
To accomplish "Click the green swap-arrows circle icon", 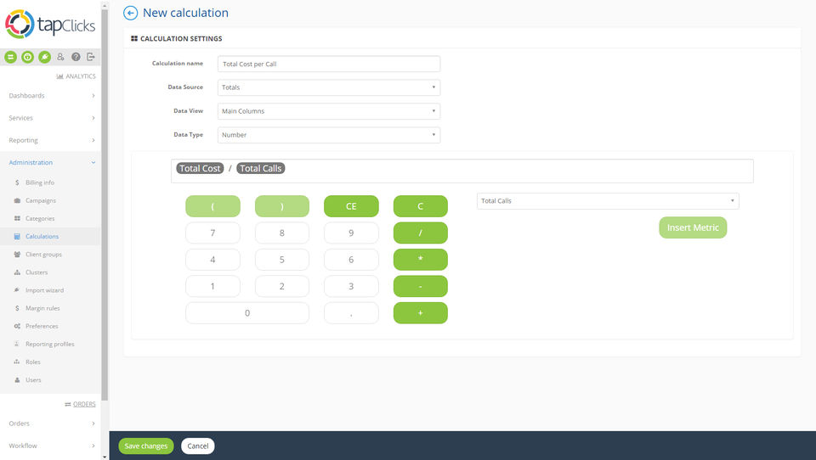I will tap(11, 57).
